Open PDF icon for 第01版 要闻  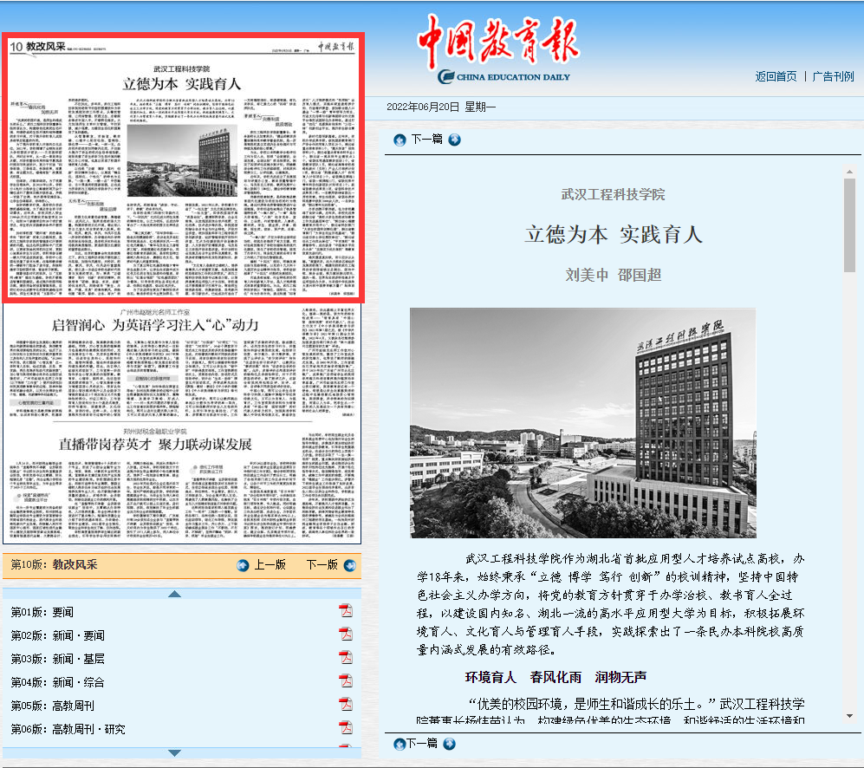pos(346,611)
